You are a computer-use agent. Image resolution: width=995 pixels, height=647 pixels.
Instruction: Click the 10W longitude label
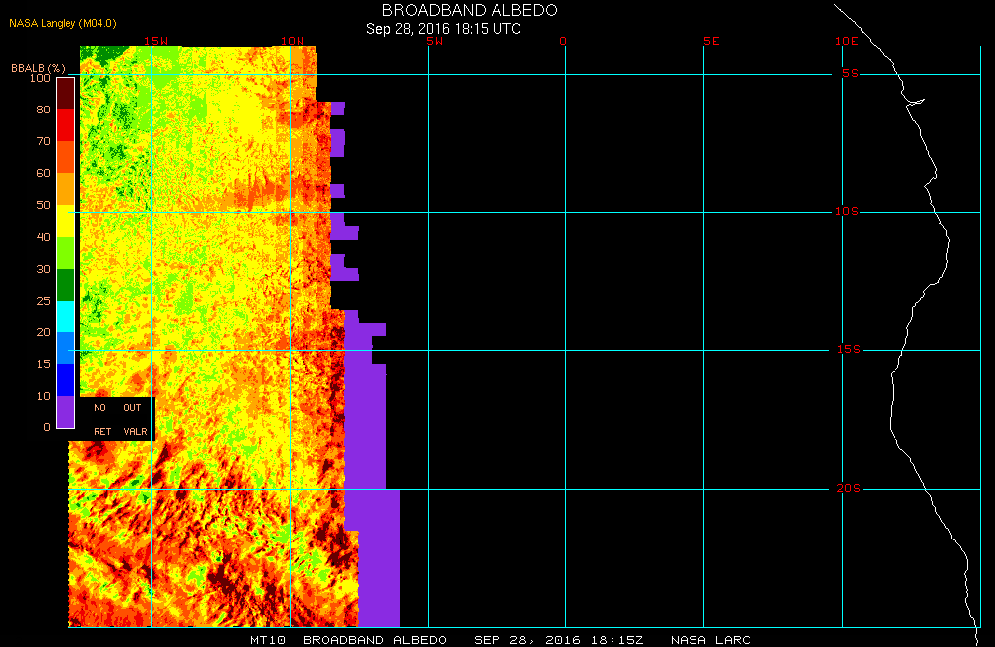coord(293,41)
